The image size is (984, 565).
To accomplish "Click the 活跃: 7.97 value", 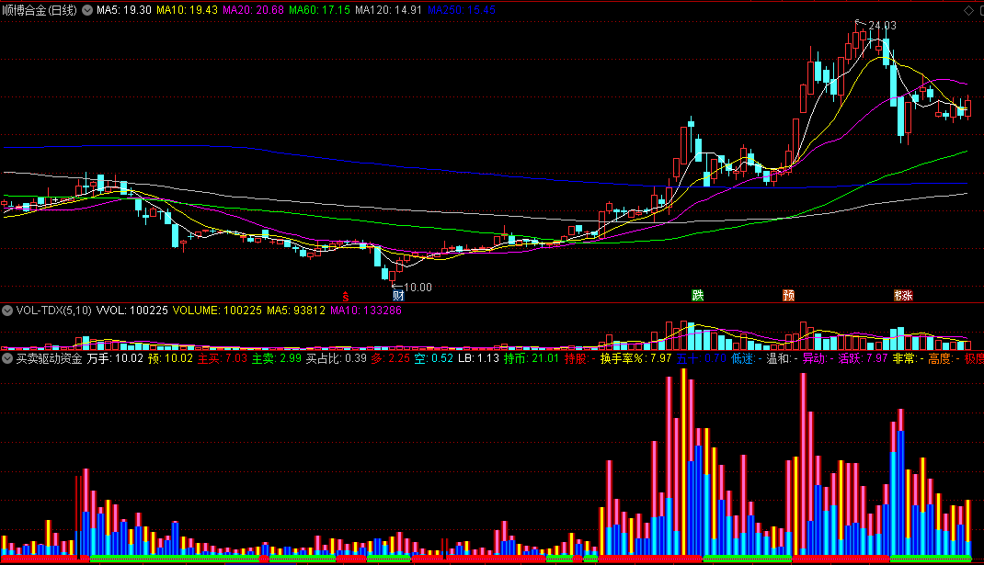I will (x=863, y=358).
